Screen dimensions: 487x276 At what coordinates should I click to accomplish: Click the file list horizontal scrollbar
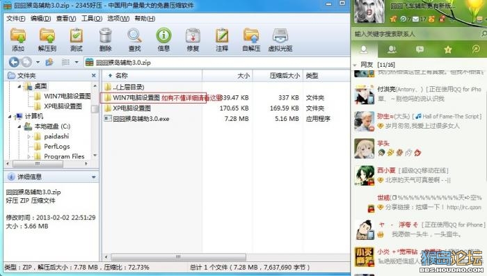pyautogui.click(x=179, y=257)
